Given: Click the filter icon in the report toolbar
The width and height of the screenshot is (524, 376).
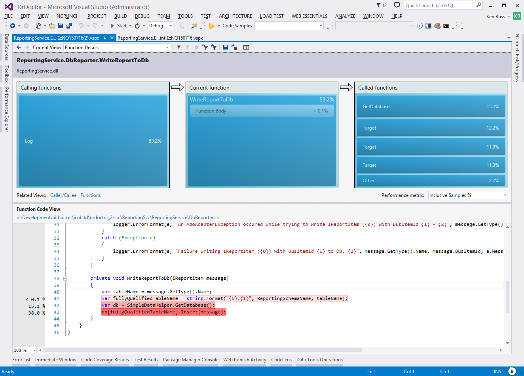Looking at the screenshot, I should [x=179, y=47].
